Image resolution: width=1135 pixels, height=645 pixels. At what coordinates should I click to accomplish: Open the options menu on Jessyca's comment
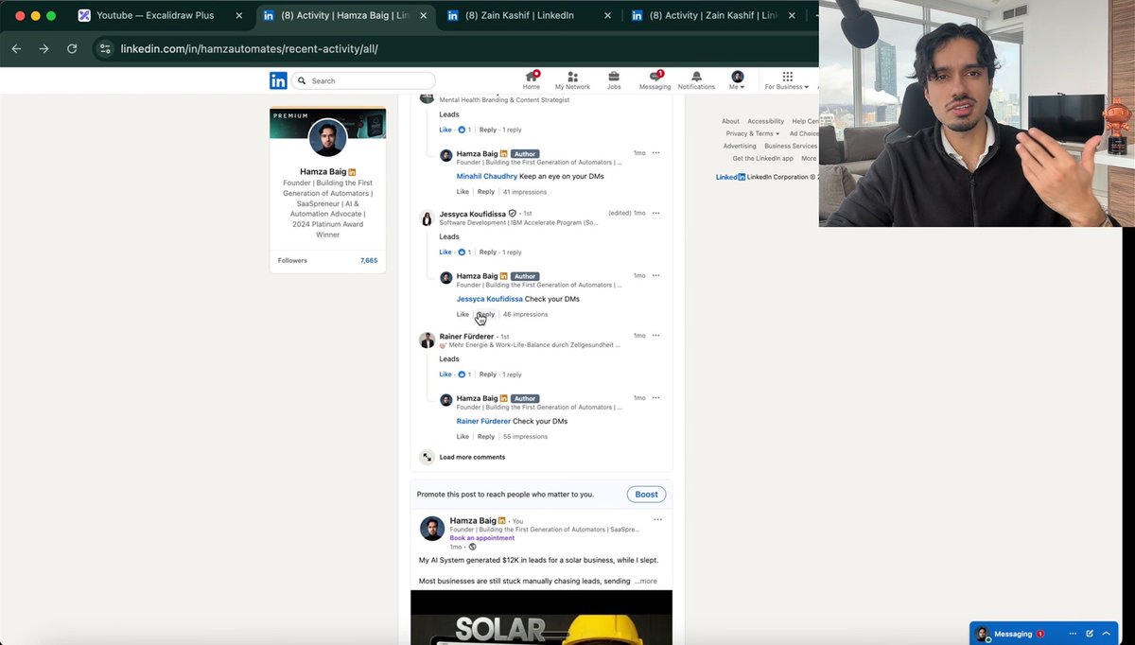[655, 213]
